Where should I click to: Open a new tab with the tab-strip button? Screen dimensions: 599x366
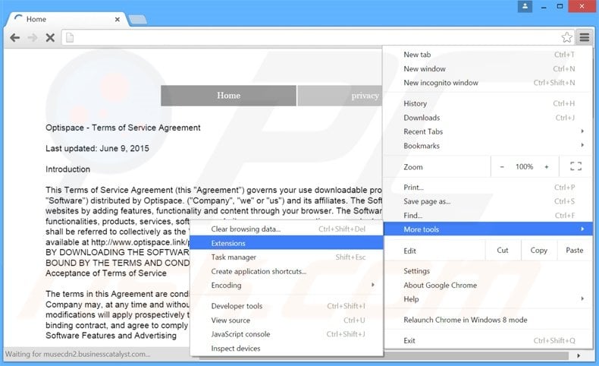(x=137, y=19)
